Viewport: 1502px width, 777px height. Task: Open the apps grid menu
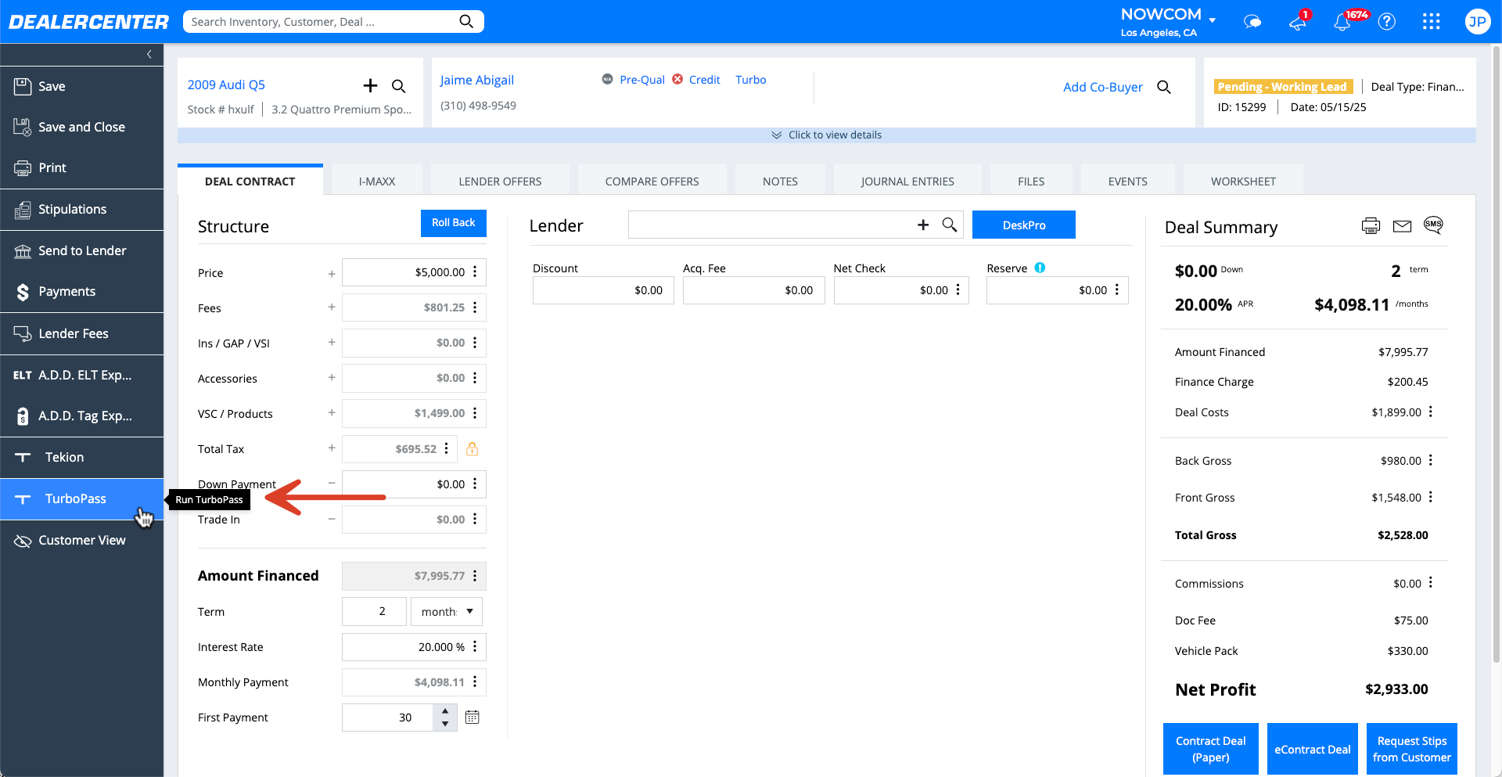1432,21
